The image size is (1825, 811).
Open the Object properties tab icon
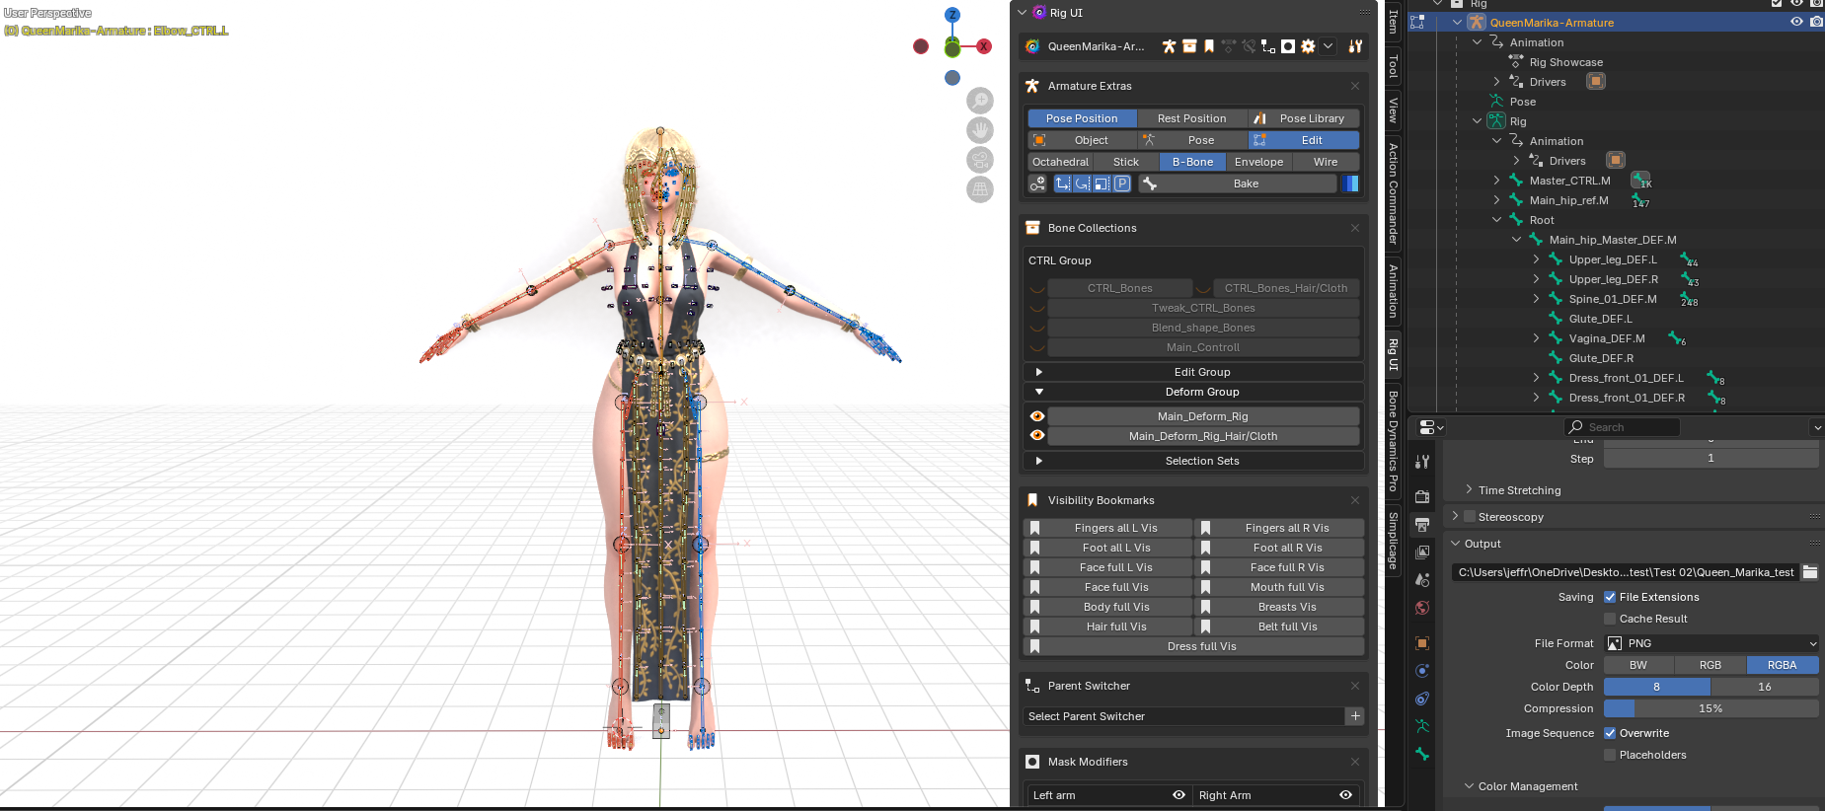click(1422, 643)
